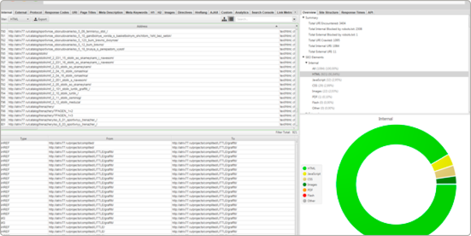Select the Site Structure tab
This screenshot has height=236, width=471.
point(329,12)
